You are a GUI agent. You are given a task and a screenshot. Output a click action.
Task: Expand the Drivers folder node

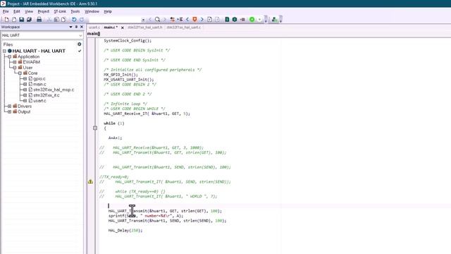pyautogui.click(x=9, y=107)
